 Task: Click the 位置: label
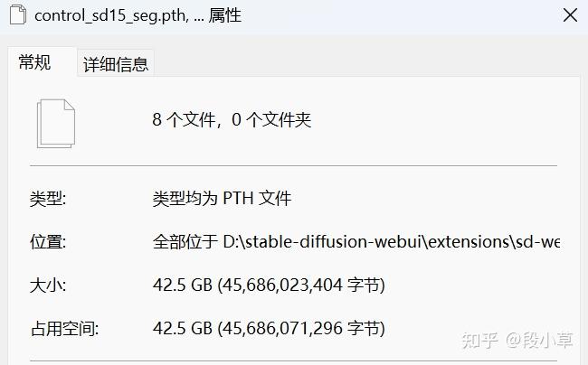point(48,242)
